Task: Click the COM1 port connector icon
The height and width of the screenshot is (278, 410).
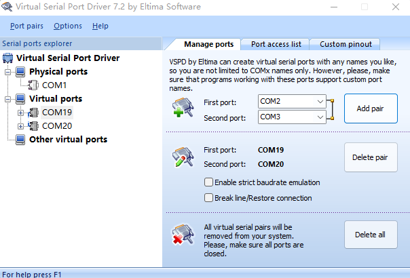Action: [33, 85]
